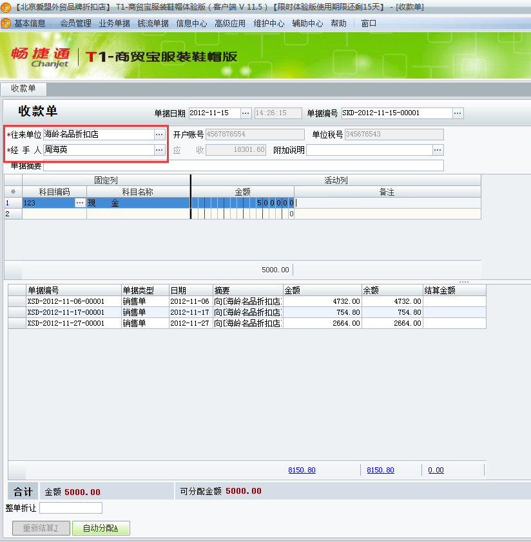Open the 附加说明 ellipsis button
This screenshot has height=542, width=531.
(x=438, y=150)
